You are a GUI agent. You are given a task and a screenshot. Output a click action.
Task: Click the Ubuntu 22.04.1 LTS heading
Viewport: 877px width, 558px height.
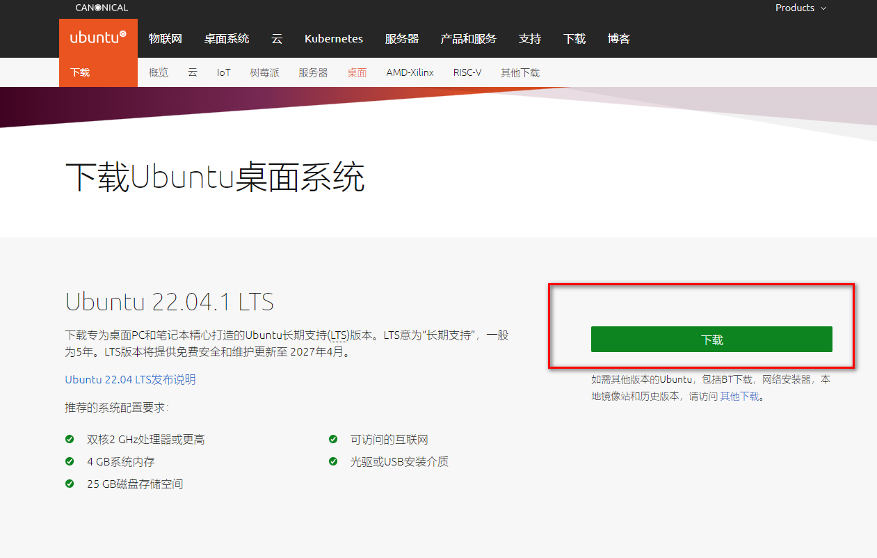(170, 302)
